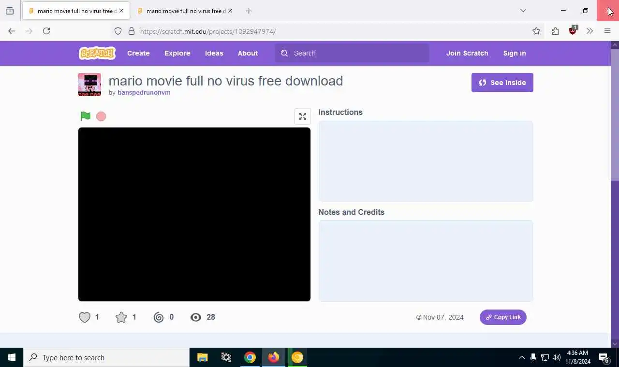Open the Create menu item
This screenshot has width=619, height=367.
coord(138,53)
